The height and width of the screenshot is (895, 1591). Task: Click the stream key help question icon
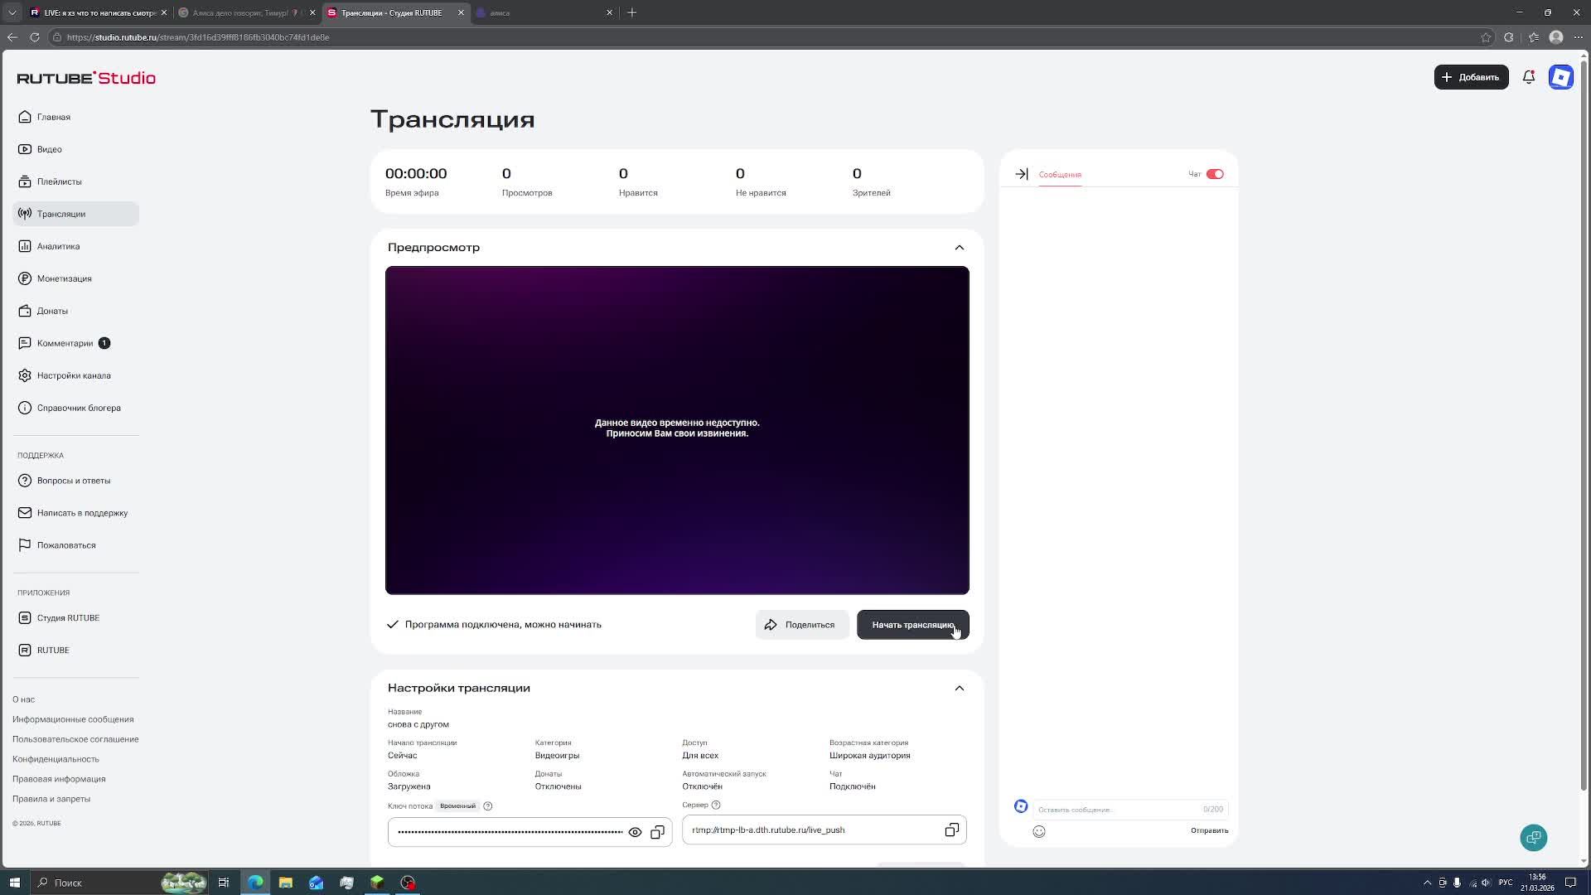(x=488, y=806)
